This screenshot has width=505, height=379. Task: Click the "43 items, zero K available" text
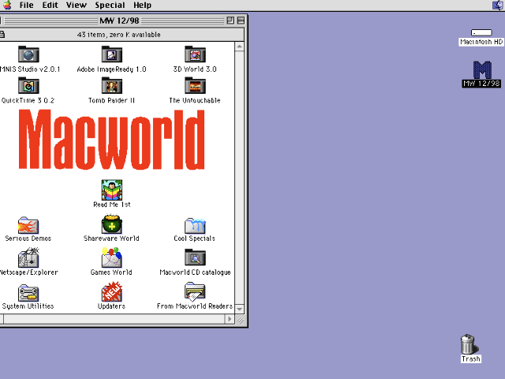tap(118, 35)
